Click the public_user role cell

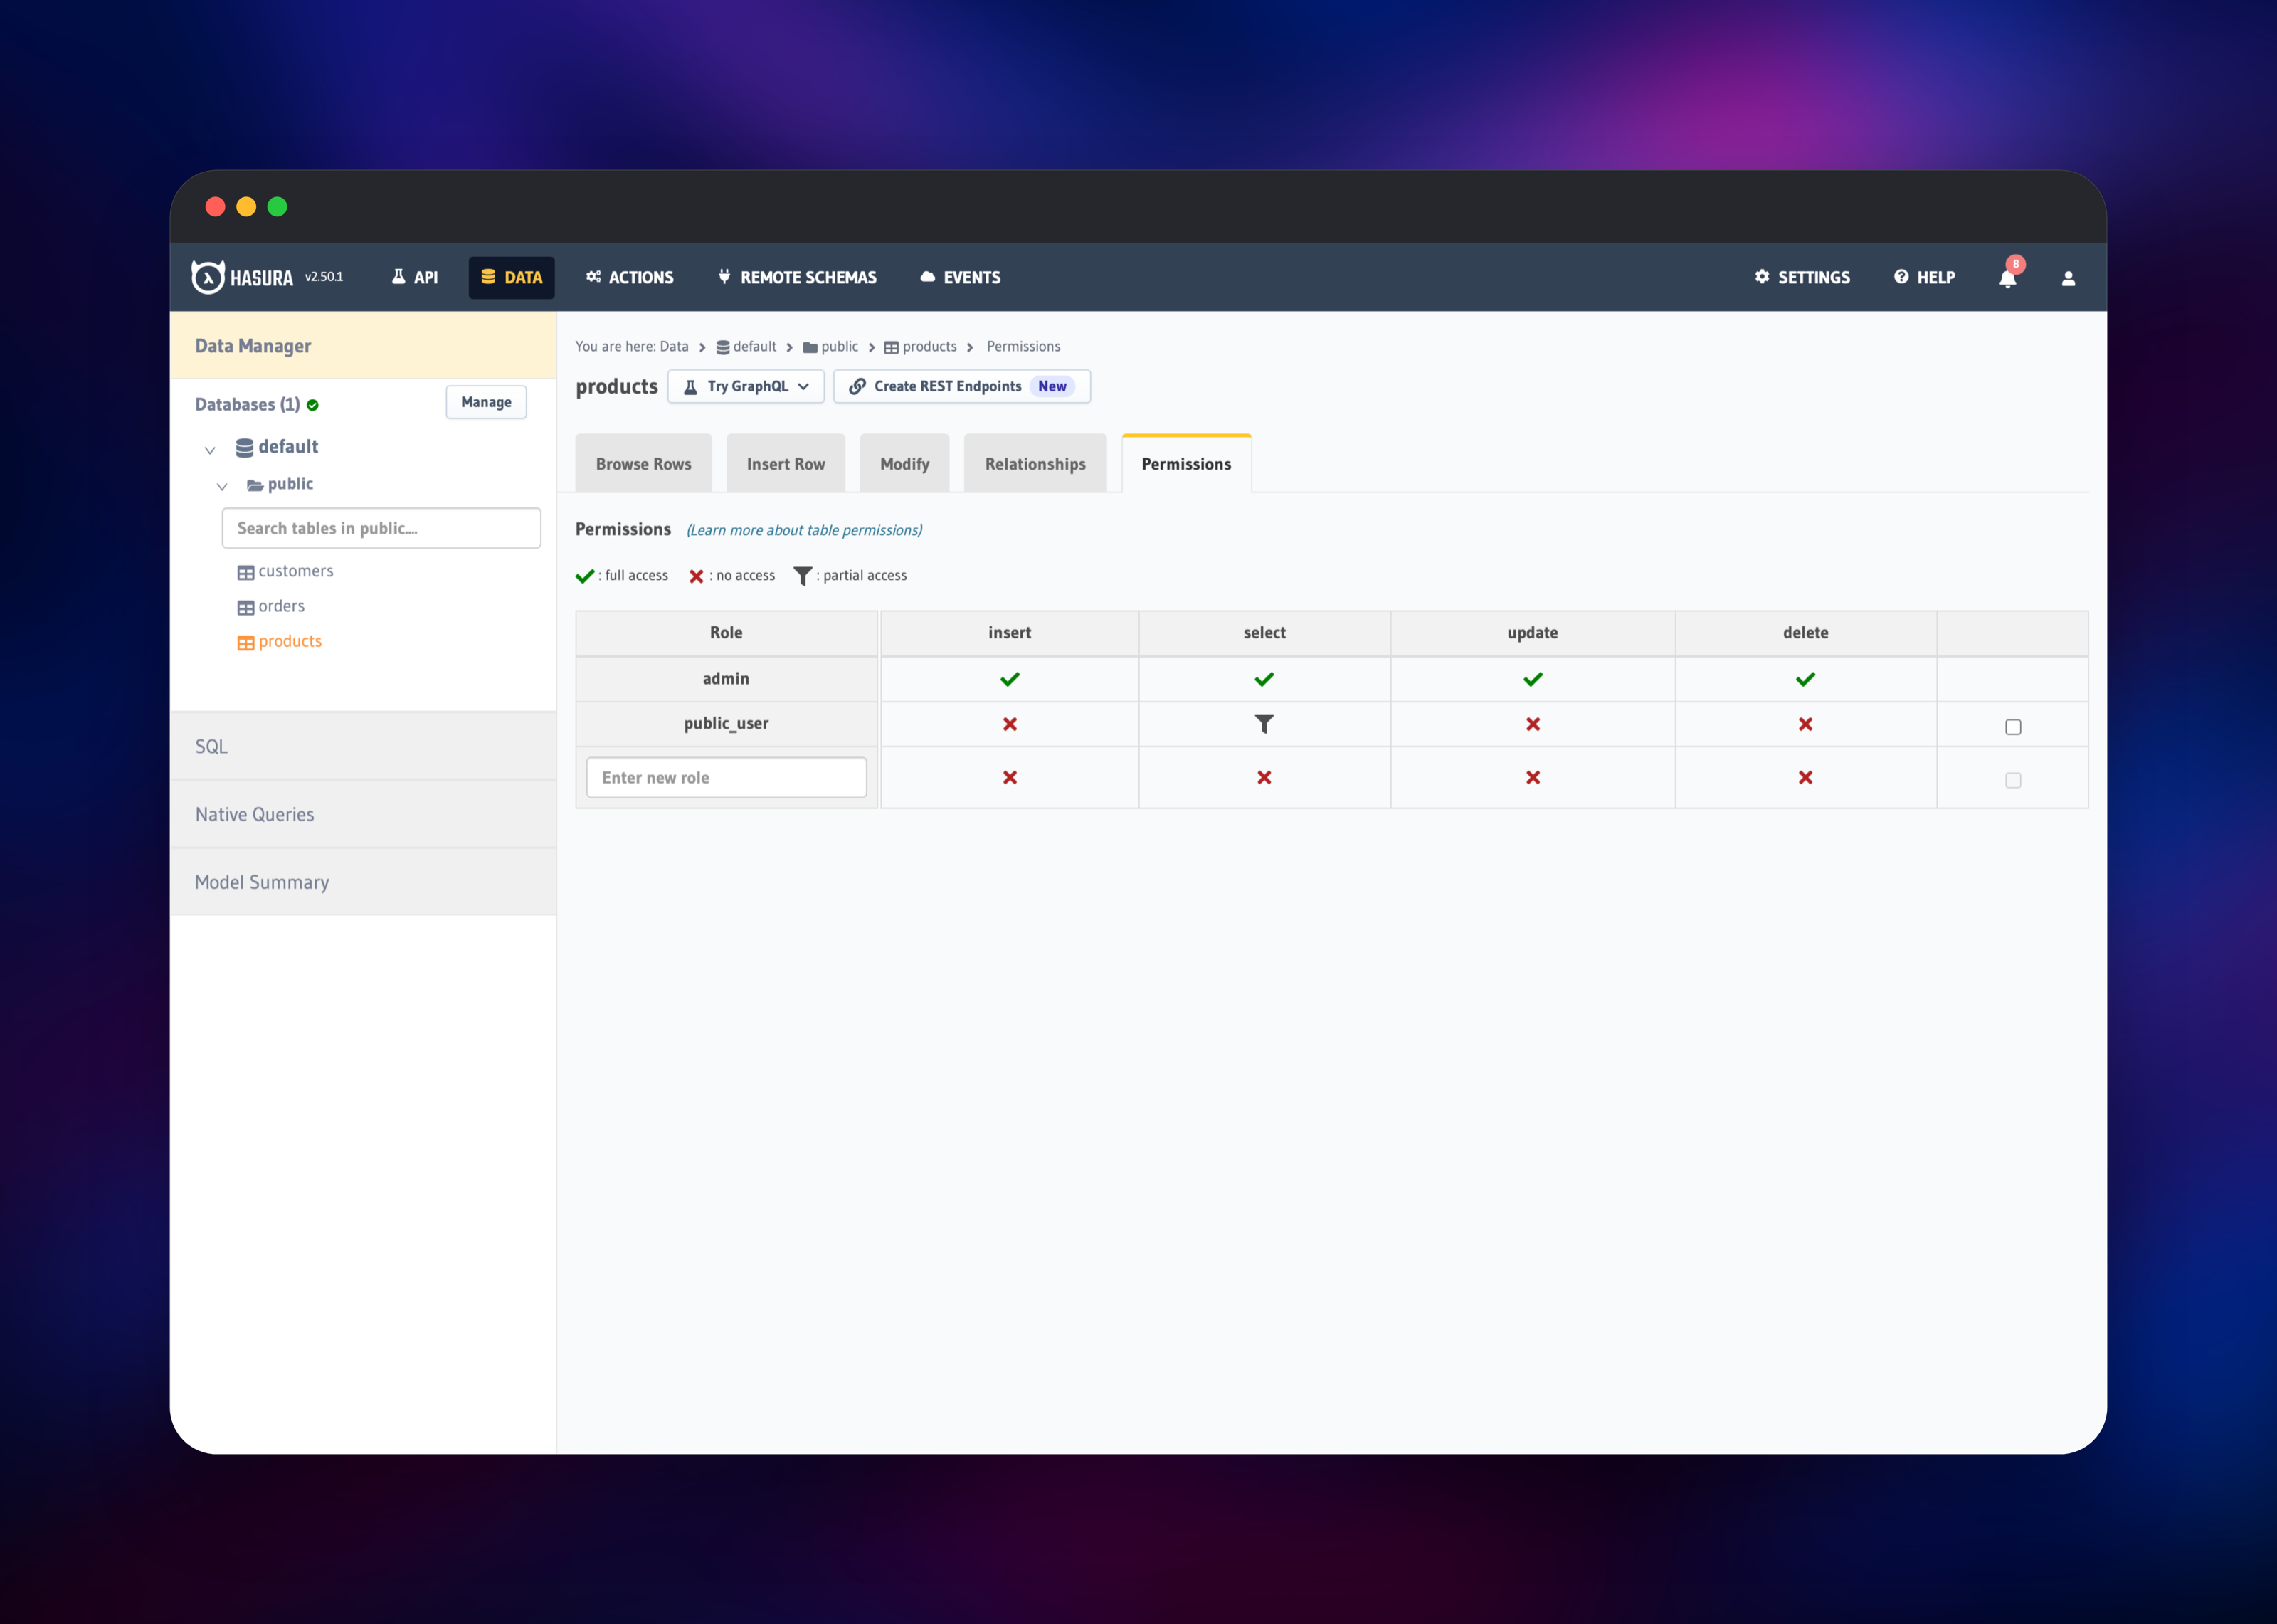726,724
